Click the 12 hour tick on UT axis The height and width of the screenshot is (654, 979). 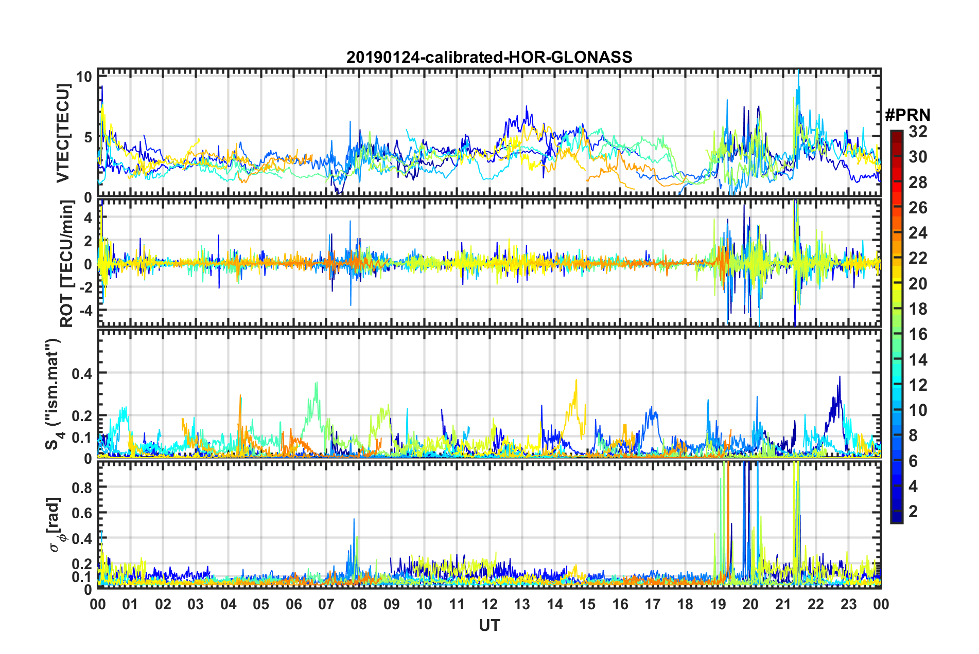[x=489, y=604]
